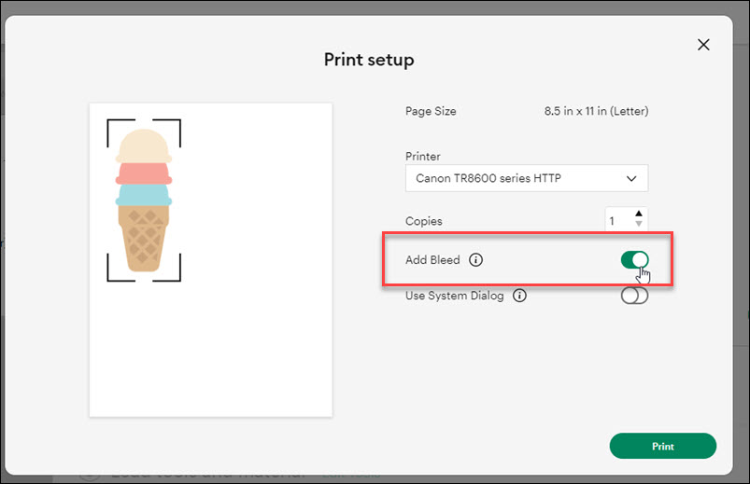Open the Printer dropdown showing Canon TR8600
This screenshot has height=484, width=750.
[x=526, y=178]
